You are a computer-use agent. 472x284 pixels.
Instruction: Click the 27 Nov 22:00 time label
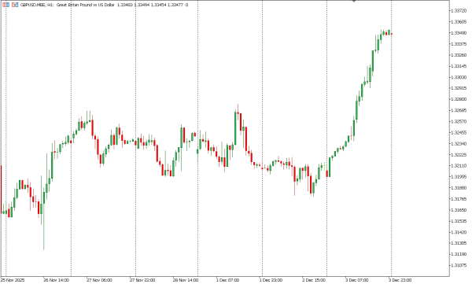coord(142,280)
